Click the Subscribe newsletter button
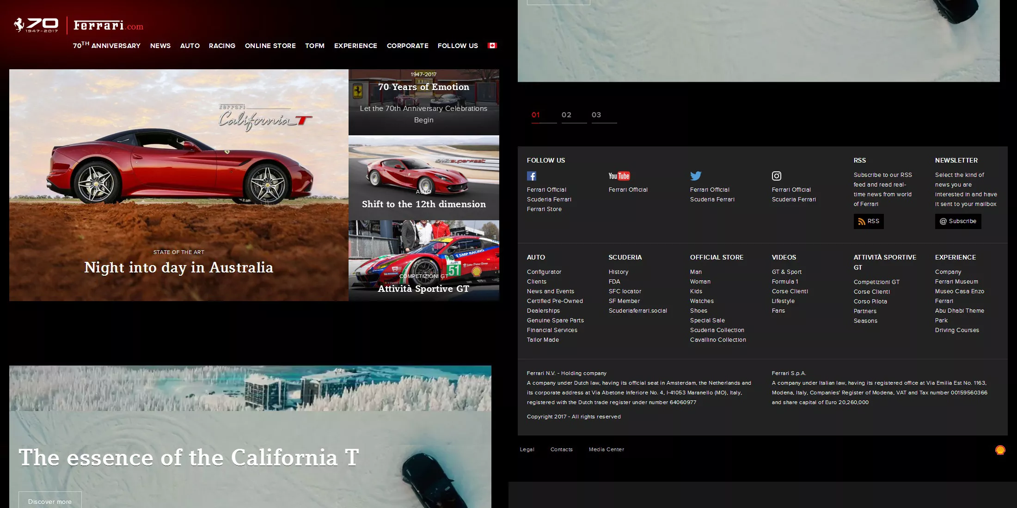The width and height of the screenshot is (1017, 508). point(958,221)
